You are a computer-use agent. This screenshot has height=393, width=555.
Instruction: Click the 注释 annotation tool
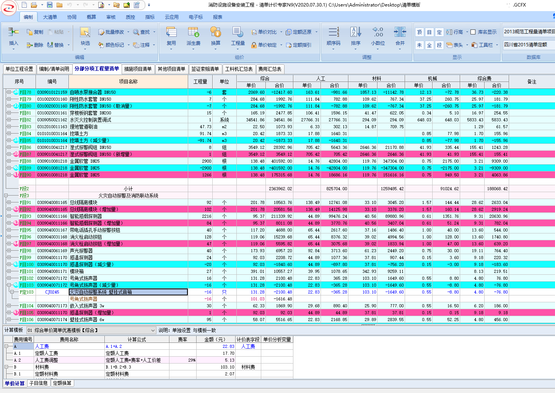pyautogui.click(x=142, y=45)
